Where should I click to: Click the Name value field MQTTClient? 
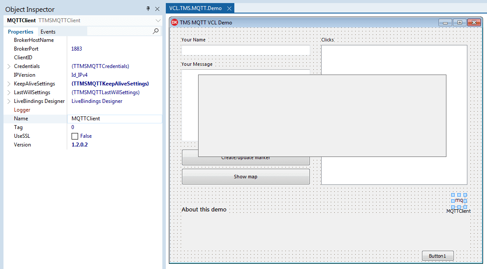115,119
